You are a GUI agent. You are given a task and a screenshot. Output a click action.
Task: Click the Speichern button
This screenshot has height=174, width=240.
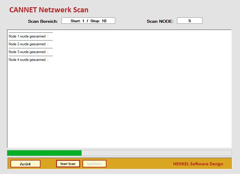[94, 164]
